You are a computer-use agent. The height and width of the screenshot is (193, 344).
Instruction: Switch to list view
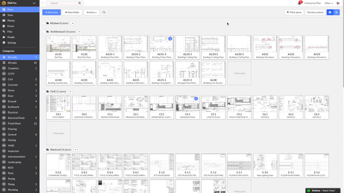(336, 12)
